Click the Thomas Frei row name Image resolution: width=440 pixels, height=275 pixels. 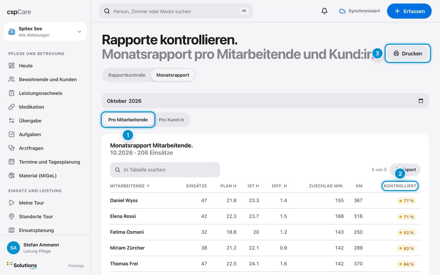tap(124, 263)
